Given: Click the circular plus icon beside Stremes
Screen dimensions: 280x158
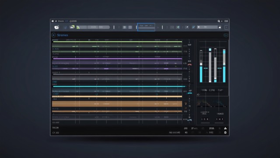Looking at the screenshot, I should point(53,35).
